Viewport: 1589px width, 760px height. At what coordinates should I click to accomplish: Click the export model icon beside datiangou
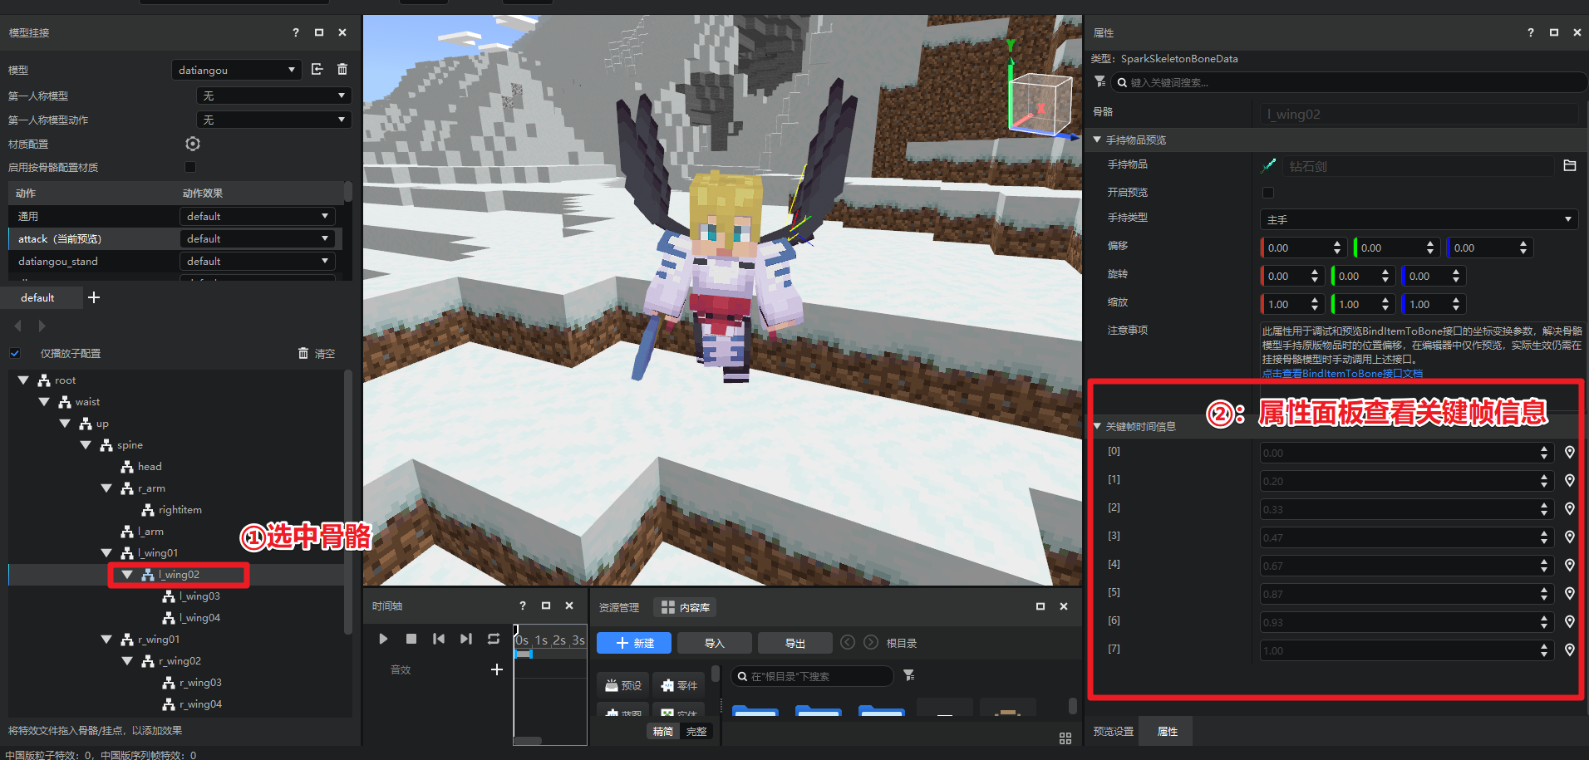point(317,69)
